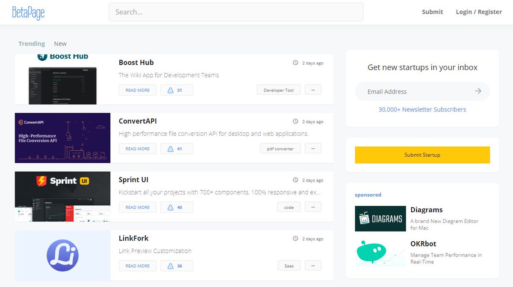Click READ MORE for Sprint UI

click(138, 207)
